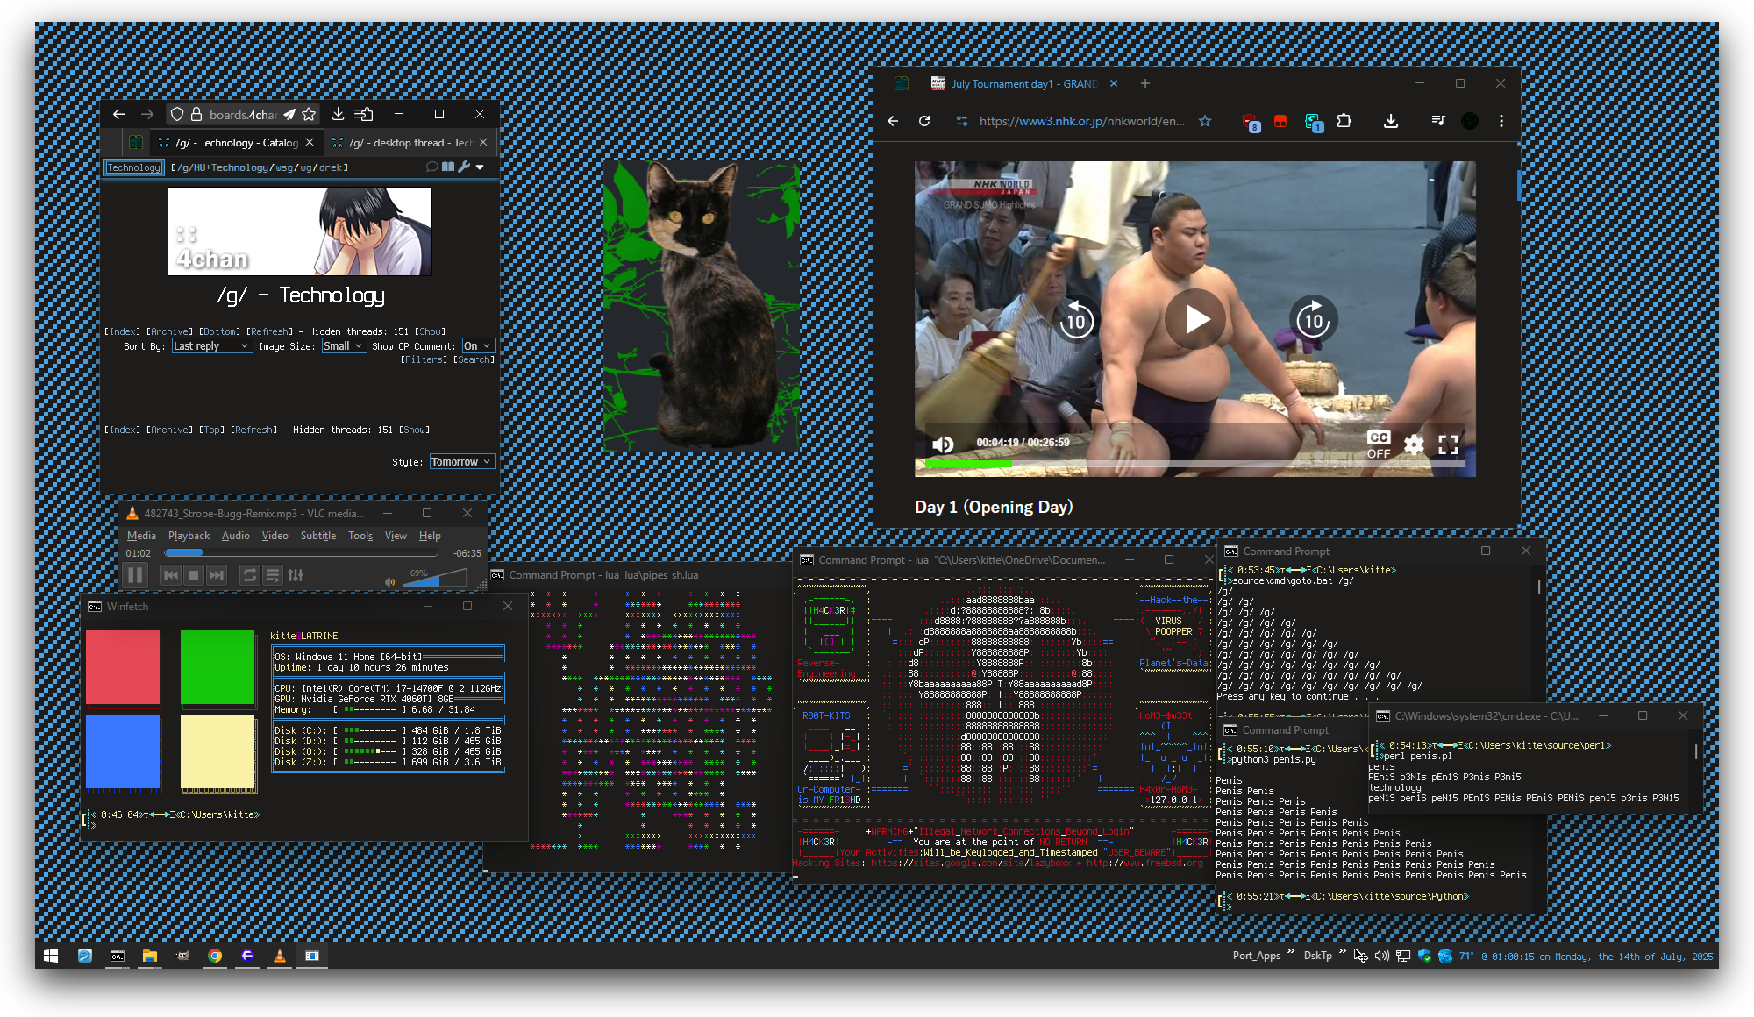Image resolution: width=1754 pixels, height=1017 pixels.
Task: Reload the NHK World page
Action: [924, 121]
